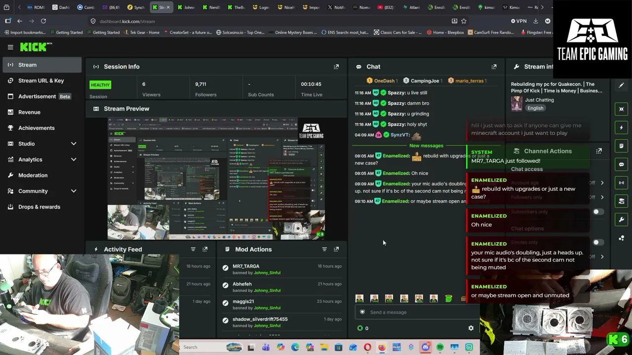Click Johnny_Sinful under MR7_TARGA ban
Image resolution: width=632 pixels, height=355 pixels.
(x=267, y=273)
